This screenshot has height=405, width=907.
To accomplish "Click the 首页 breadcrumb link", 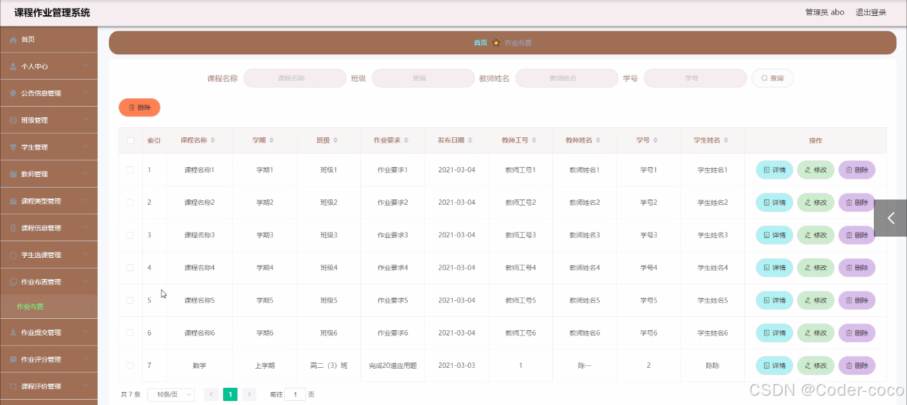I will click(480, 42).
